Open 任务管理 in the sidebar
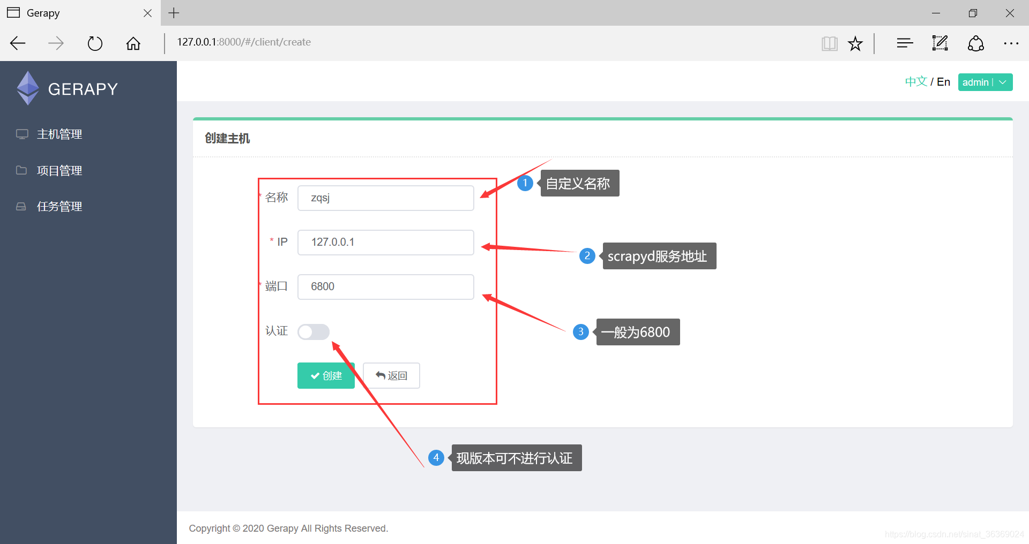1029x544 pixels. click(59, 207)
